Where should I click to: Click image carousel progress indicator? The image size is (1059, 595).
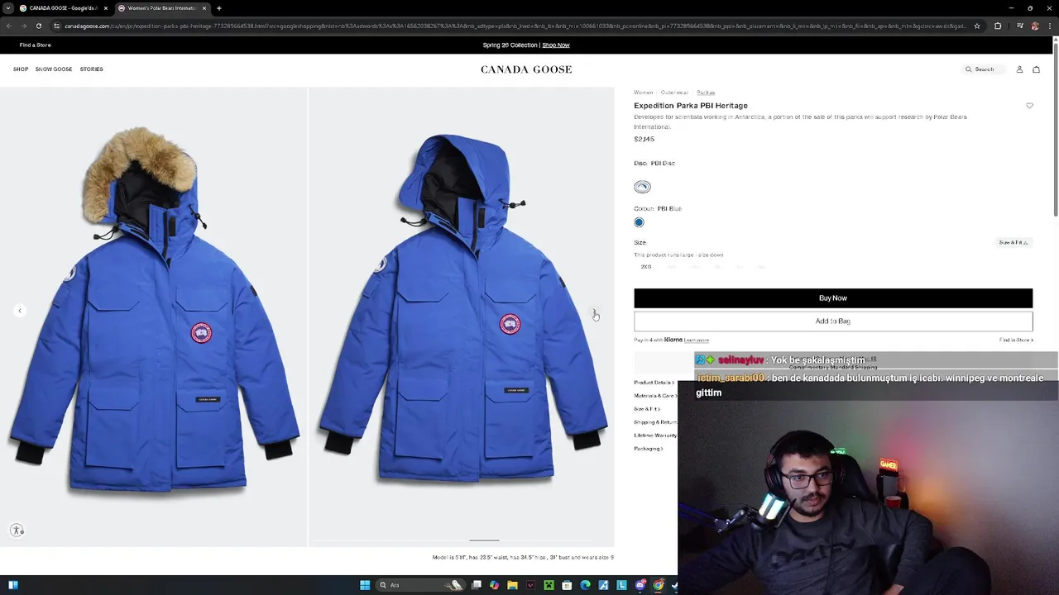pyautogui.click(x=484, y=540)
